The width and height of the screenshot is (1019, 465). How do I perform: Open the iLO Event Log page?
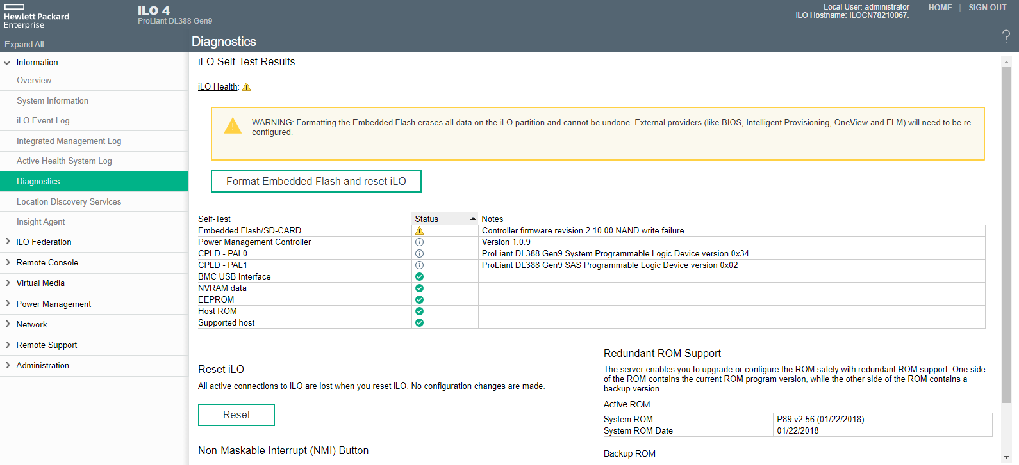click(43, 121)
